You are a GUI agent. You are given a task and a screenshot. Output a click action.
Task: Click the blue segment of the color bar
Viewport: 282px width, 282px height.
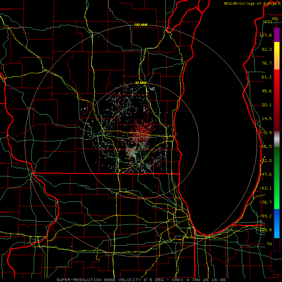point(277,223)
